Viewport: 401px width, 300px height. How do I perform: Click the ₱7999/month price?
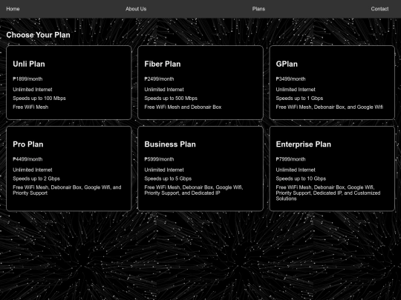pos(290,159)
